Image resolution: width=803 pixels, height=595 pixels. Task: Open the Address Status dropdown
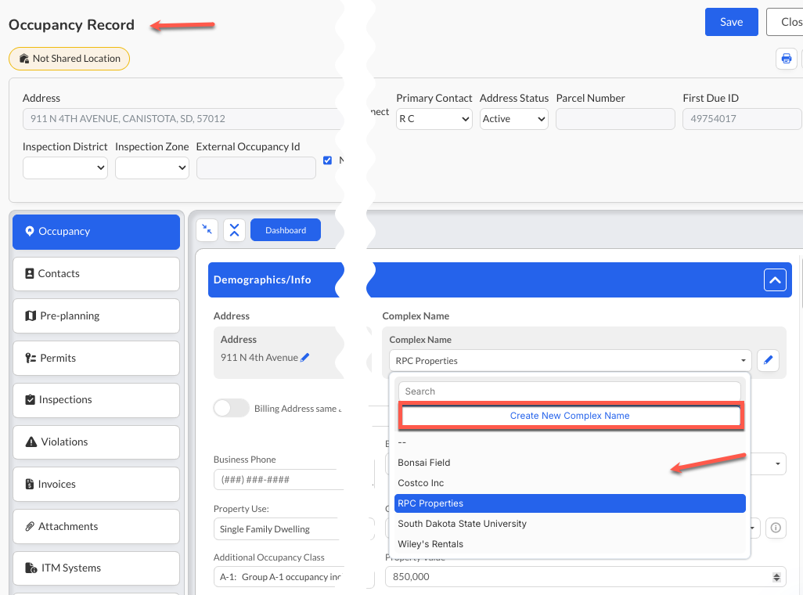tap(513, 119)
